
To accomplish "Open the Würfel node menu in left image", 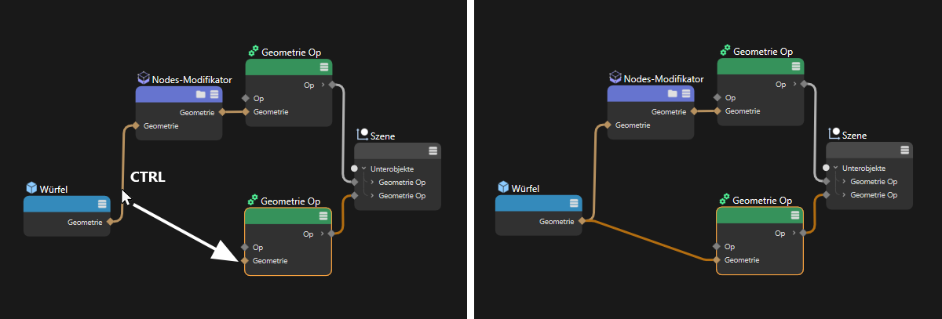I will [x=102, y=205].
